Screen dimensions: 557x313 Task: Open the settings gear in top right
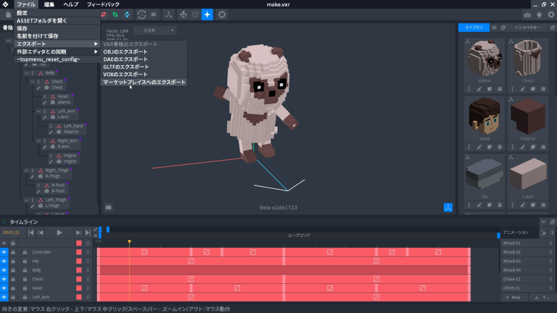point(551,15)
